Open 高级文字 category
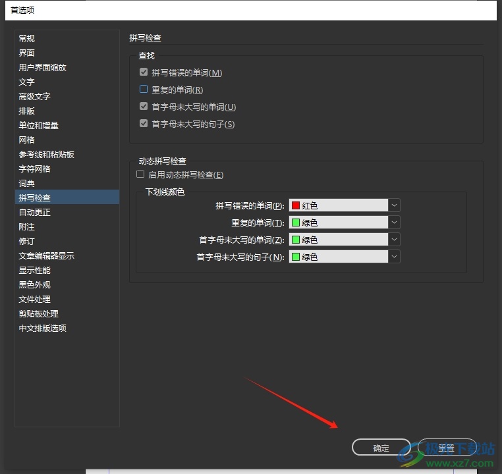The height and width of the screenshot is (474, 502). tap(67, 96)
